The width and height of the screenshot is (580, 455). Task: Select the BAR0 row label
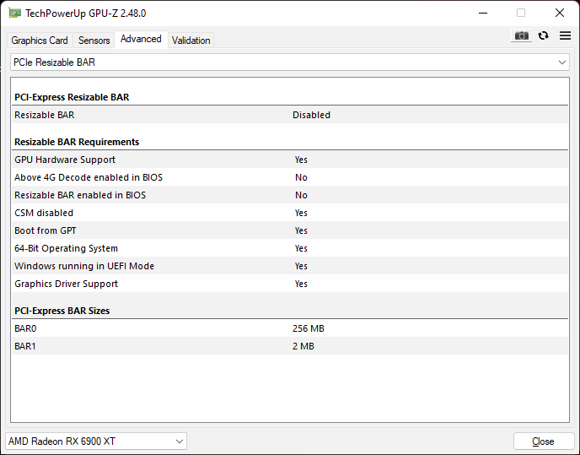click(x=25, y=328)
